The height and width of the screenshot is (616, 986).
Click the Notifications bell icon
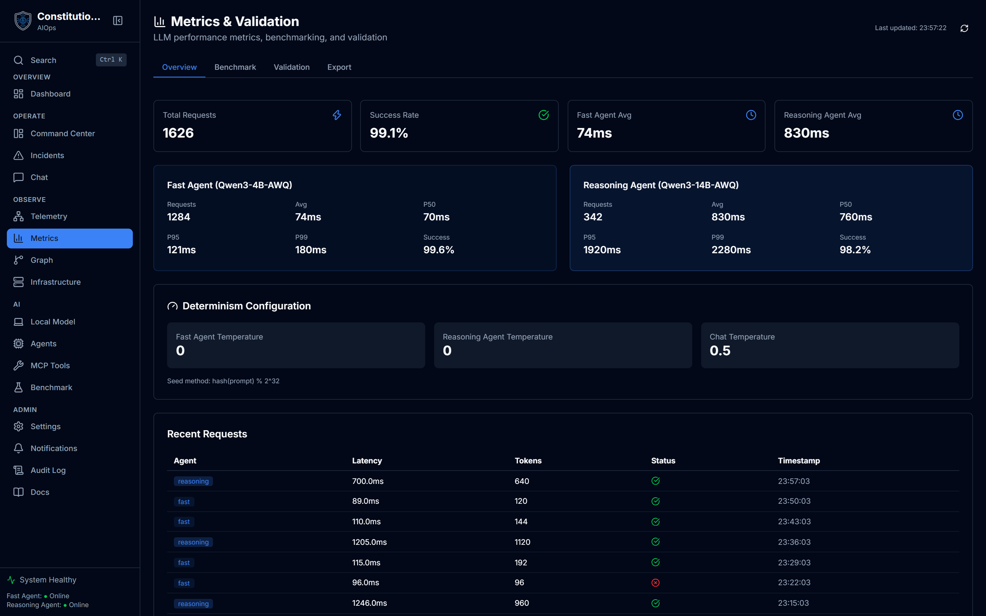click(x=18, y=449)
